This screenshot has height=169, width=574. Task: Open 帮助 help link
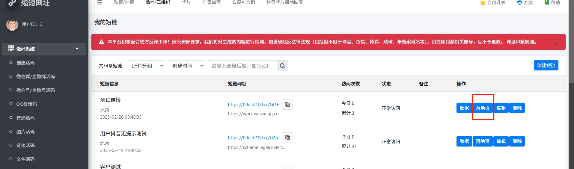[x=552, y=3]
